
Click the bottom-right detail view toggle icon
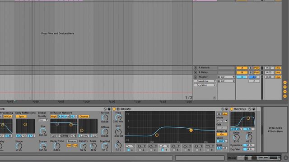[x=286, y=157]
